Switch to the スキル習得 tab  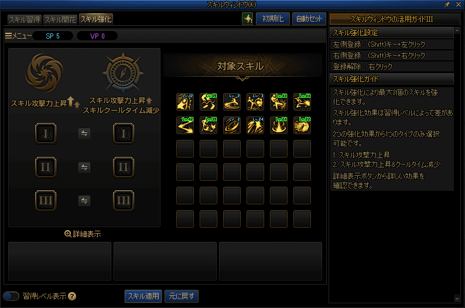[25, 19]
